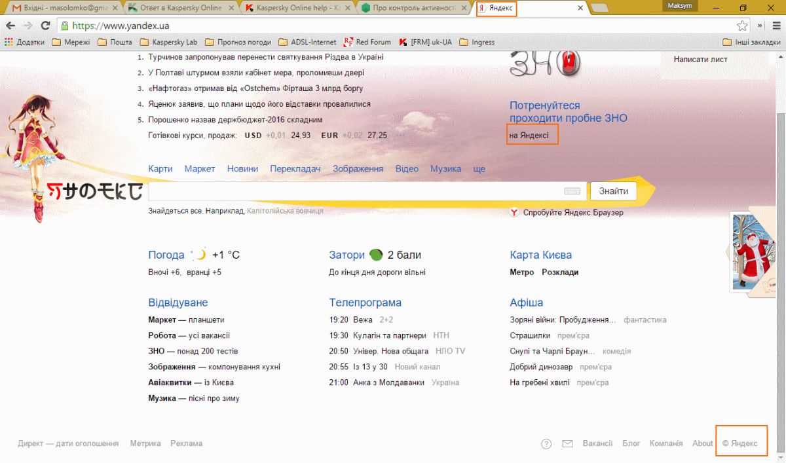The height and width of the screenshot is (463, 786).
Task: Bookmark this page with the star icon
Action: coord(742,26)
